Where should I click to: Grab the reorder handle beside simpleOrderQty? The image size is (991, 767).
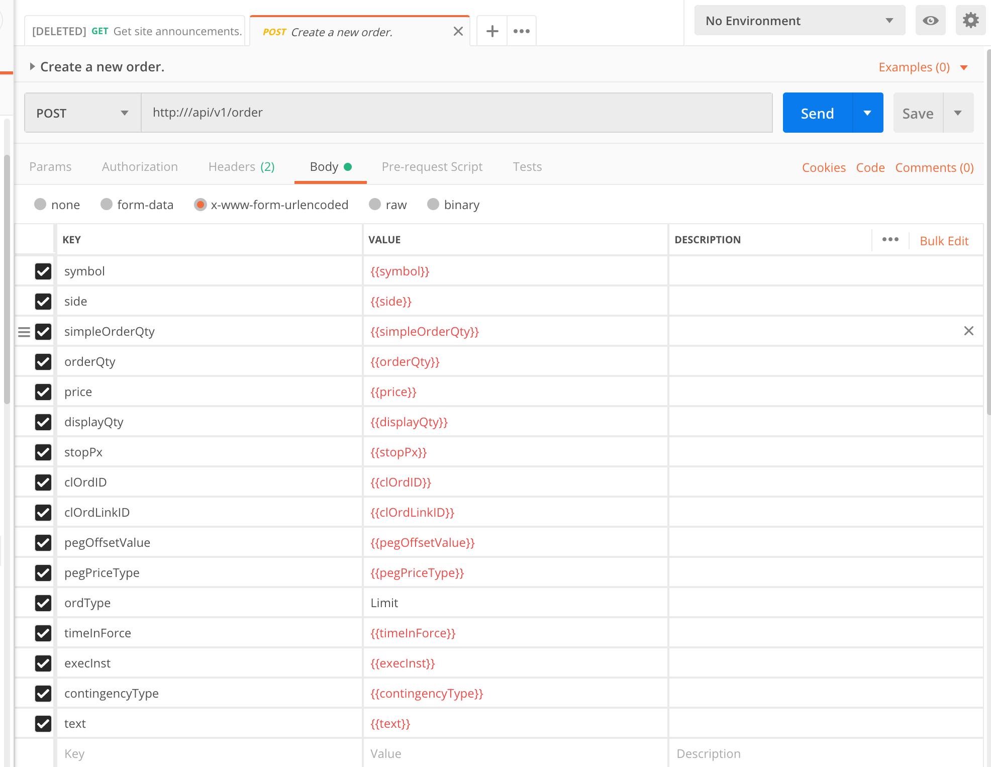pos(24,331)
